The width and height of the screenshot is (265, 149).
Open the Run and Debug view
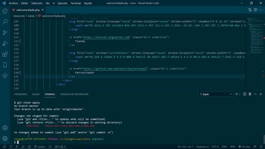coord(5,43)
